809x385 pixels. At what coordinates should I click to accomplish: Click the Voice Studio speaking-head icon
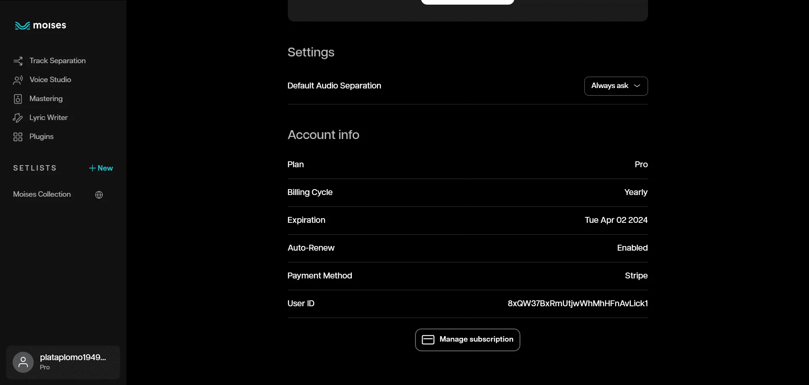click(x=18, y=80)
